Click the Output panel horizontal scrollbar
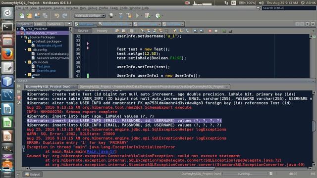The image size is (317, 178). pyautogui.click(x=122, y=168)
